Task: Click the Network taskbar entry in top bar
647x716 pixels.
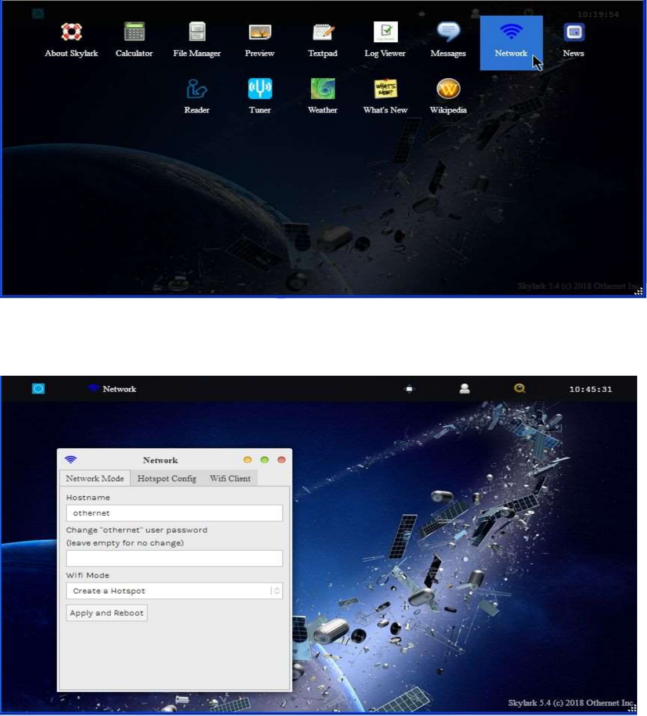Action: [112, 389]
